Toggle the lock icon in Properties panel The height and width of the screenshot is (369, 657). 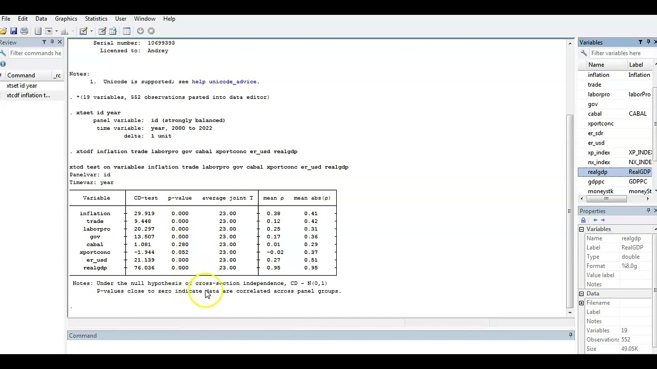(583, 220)
